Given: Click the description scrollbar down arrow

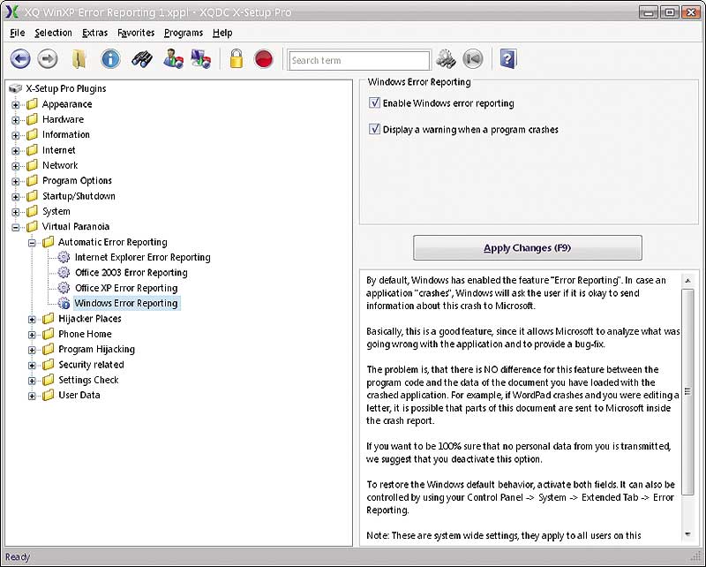Looking at the screenshot, I should click(x=687, y=534).
